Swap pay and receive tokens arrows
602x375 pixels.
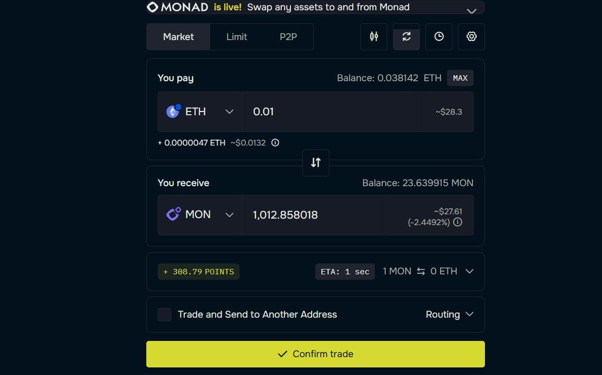coord(316,162)
